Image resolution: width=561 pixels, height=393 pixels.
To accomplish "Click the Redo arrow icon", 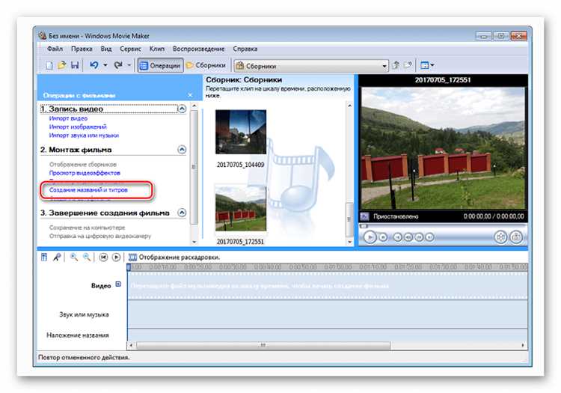I will 118,65.
